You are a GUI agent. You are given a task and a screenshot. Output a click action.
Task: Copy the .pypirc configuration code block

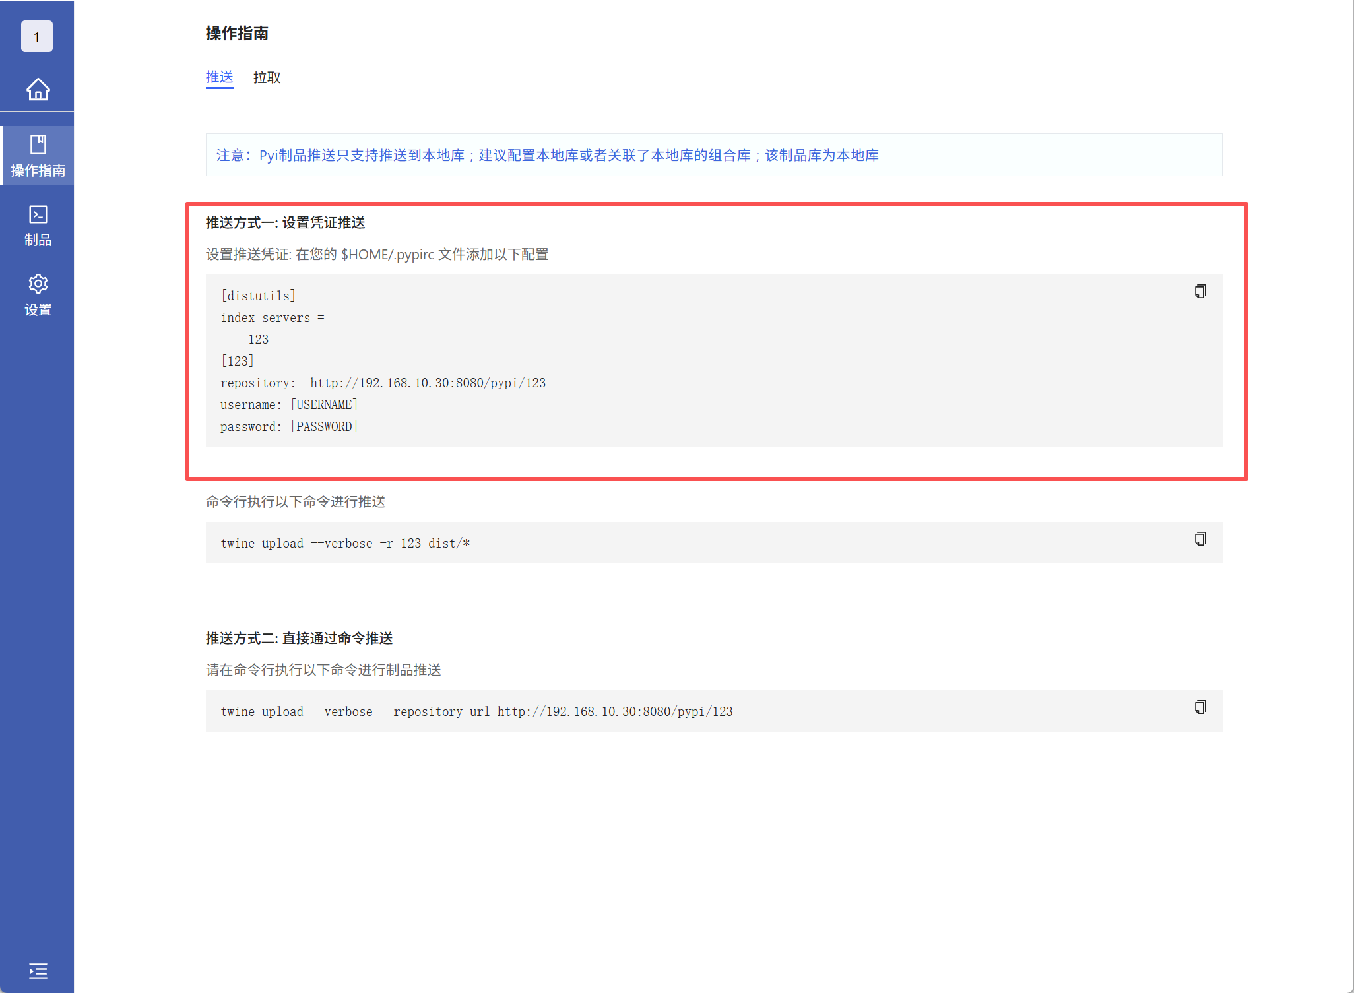click(x=1200, y=292)
